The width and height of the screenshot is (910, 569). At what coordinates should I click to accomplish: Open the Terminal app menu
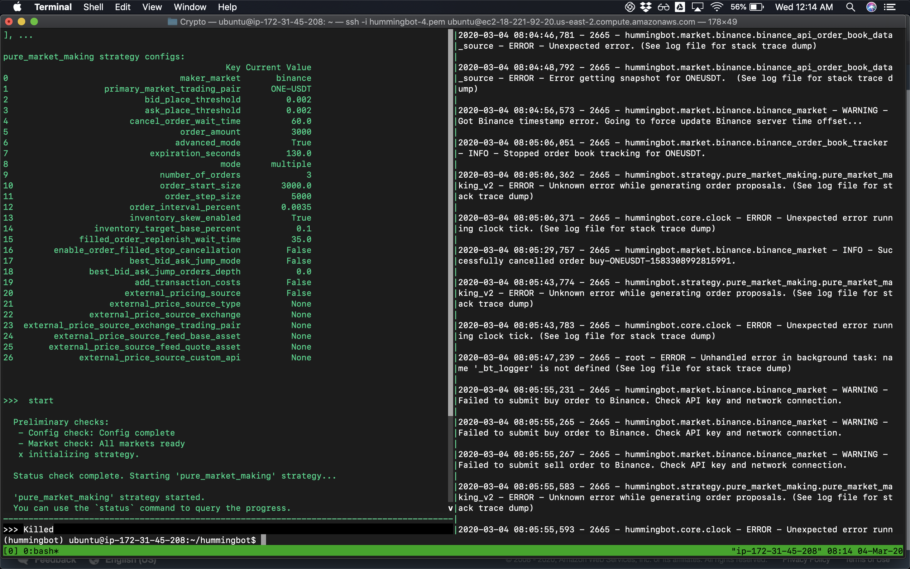click(53, 7)
